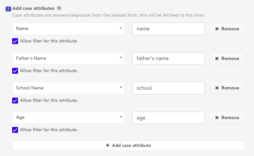Click the X icon in Name row Remove
The width and height of the screenshot is (254, 156).
pos(217,29)
